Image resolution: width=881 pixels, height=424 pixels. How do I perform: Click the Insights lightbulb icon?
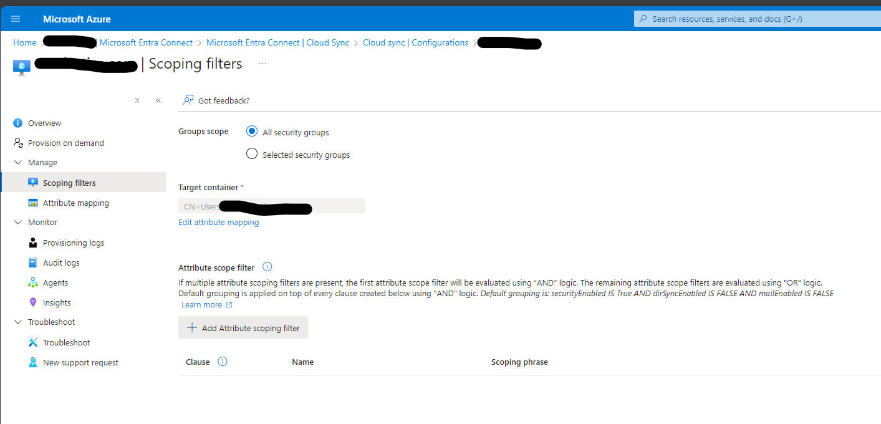33,302
